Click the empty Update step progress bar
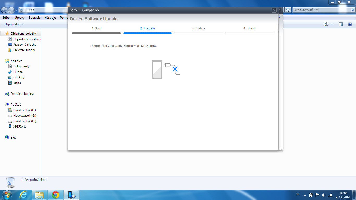Image resolution: width=356 pixels, height=200 pixels. 199,33
